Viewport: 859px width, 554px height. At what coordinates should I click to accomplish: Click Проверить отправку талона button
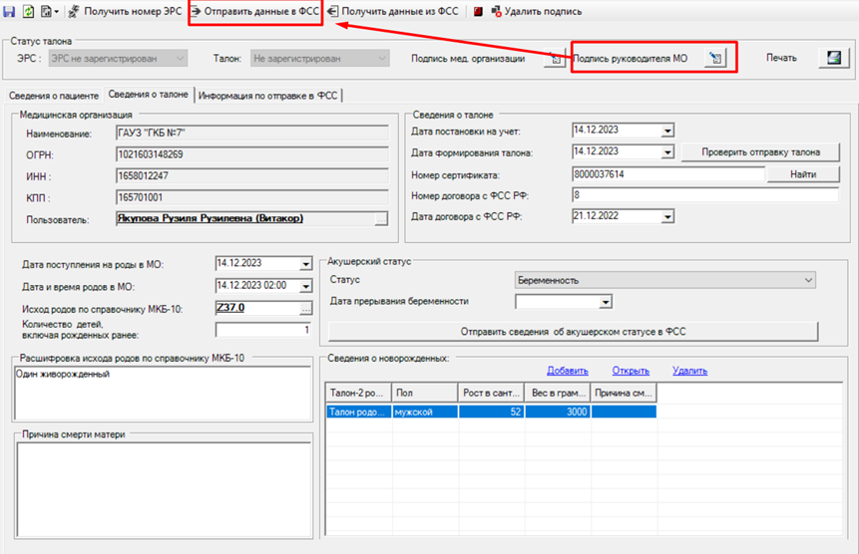pyautogui.click(x=760, y=152)
